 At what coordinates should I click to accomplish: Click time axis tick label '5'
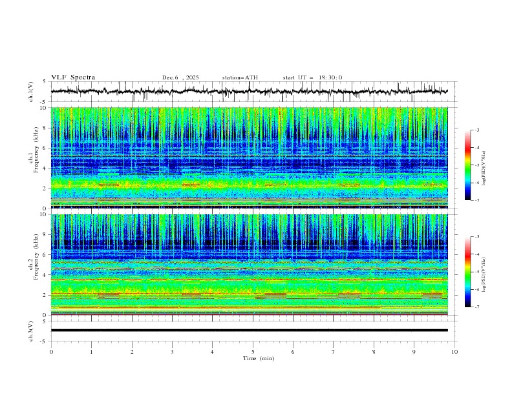click(253, 352)
